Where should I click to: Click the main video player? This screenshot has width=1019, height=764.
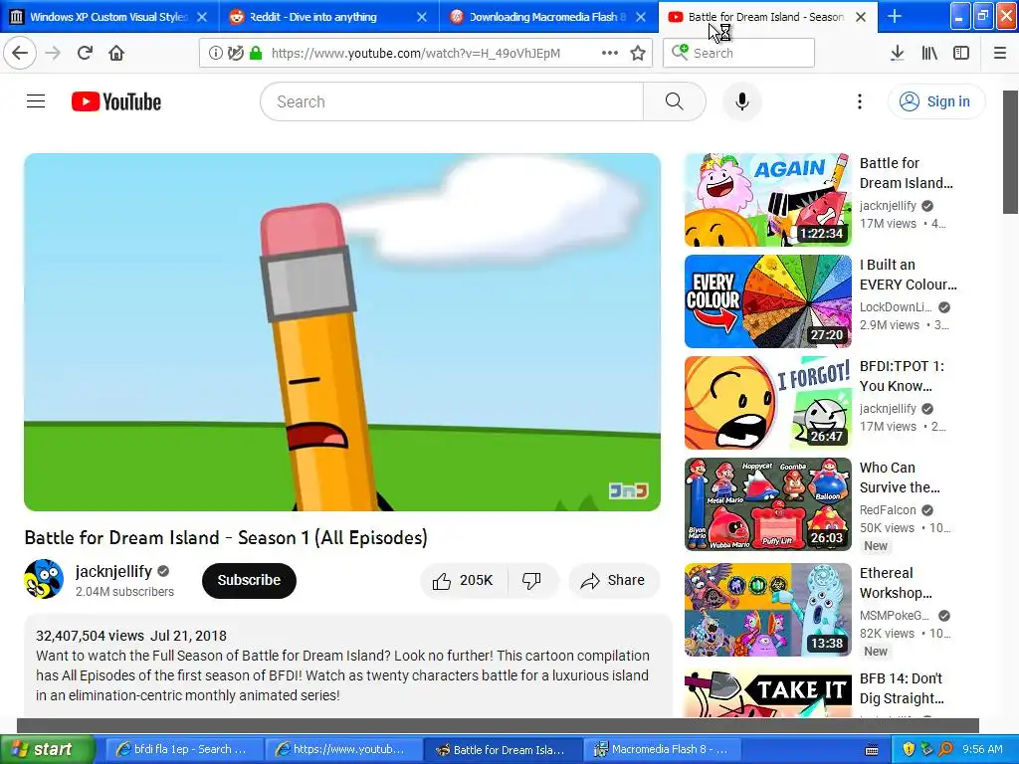(x=342, y=332)
